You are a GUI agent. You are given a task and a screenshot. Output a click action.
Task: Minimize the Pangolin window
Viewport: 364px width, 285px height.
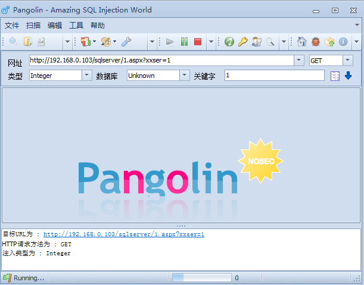click(x=316, y=11)
